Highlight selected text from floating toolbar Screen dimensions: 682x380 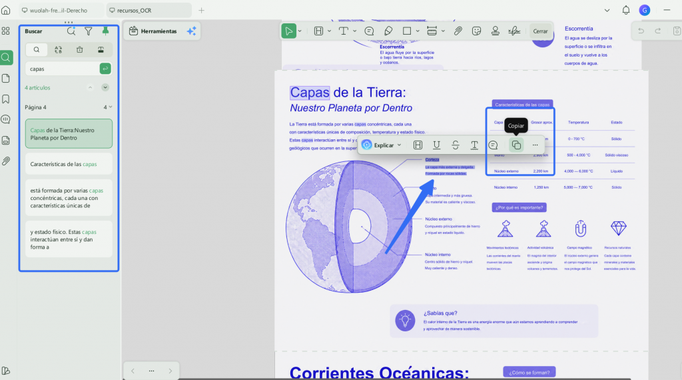pyautogui.click(x=418, y=145)
